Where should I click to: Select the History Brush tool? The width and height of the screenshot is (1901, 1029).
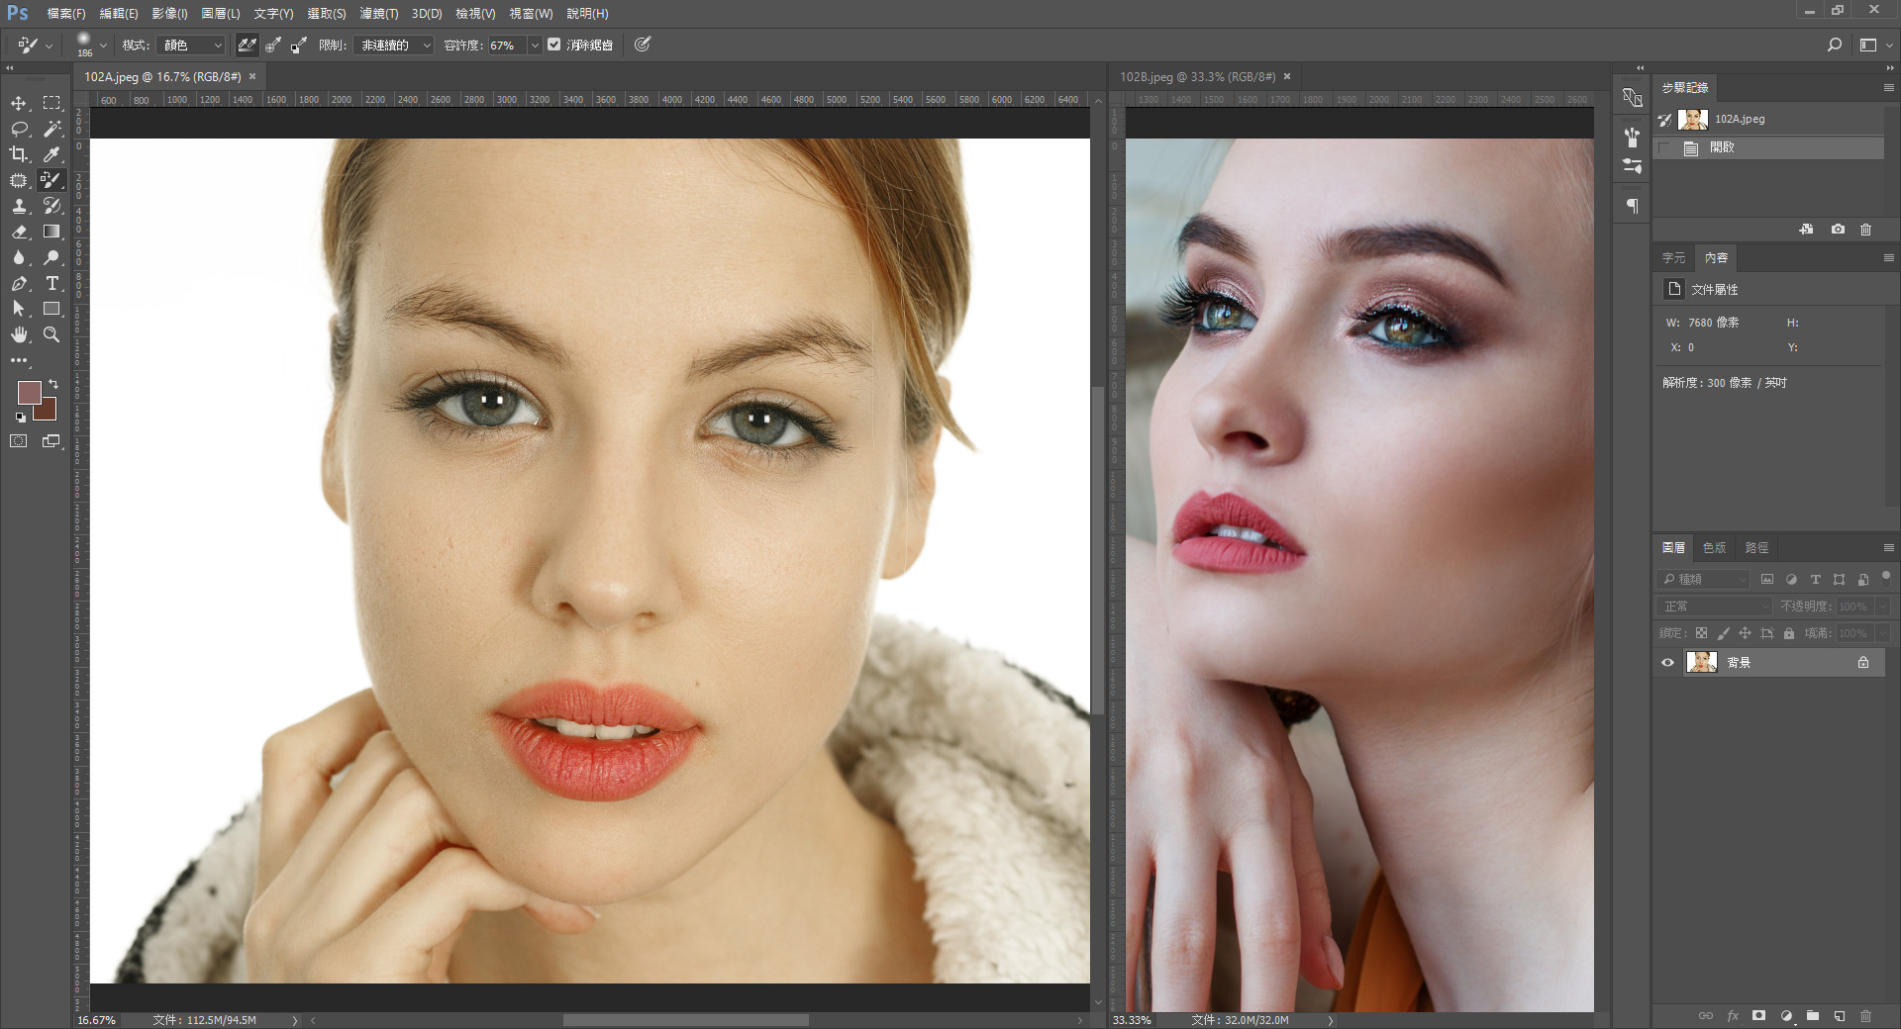tap(51, 206)
